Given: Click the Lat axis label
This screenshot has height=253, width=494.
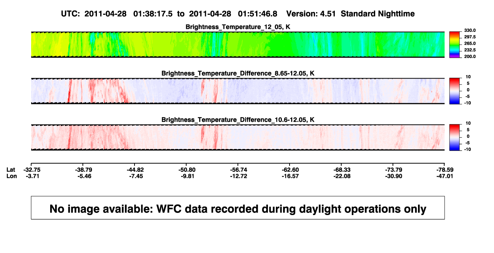Looking at the screenshot, I should tap(11, 170).
